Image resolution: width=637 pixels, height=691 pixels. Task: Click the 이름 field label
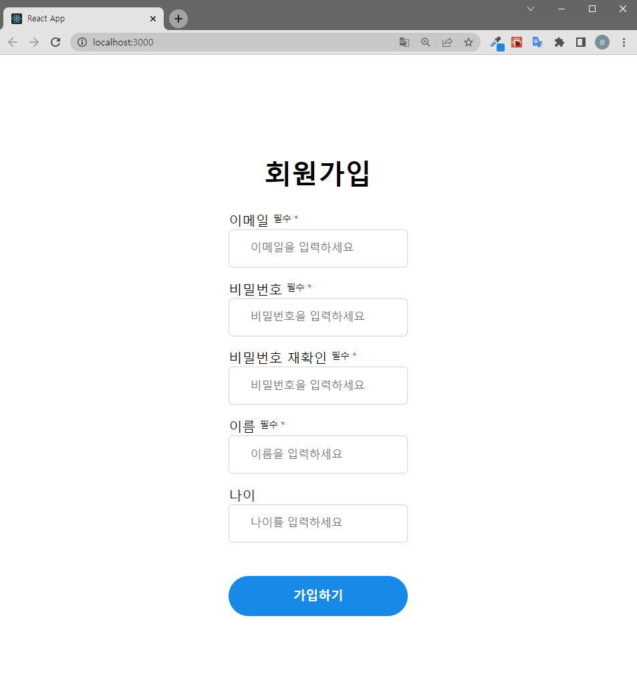[242, 426]
